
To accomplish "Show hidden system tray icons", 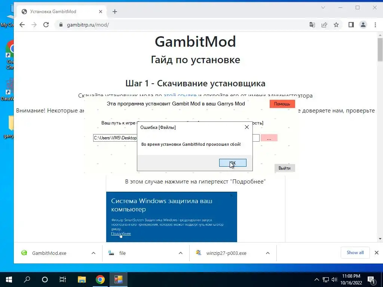I will [x=316, y=280].
